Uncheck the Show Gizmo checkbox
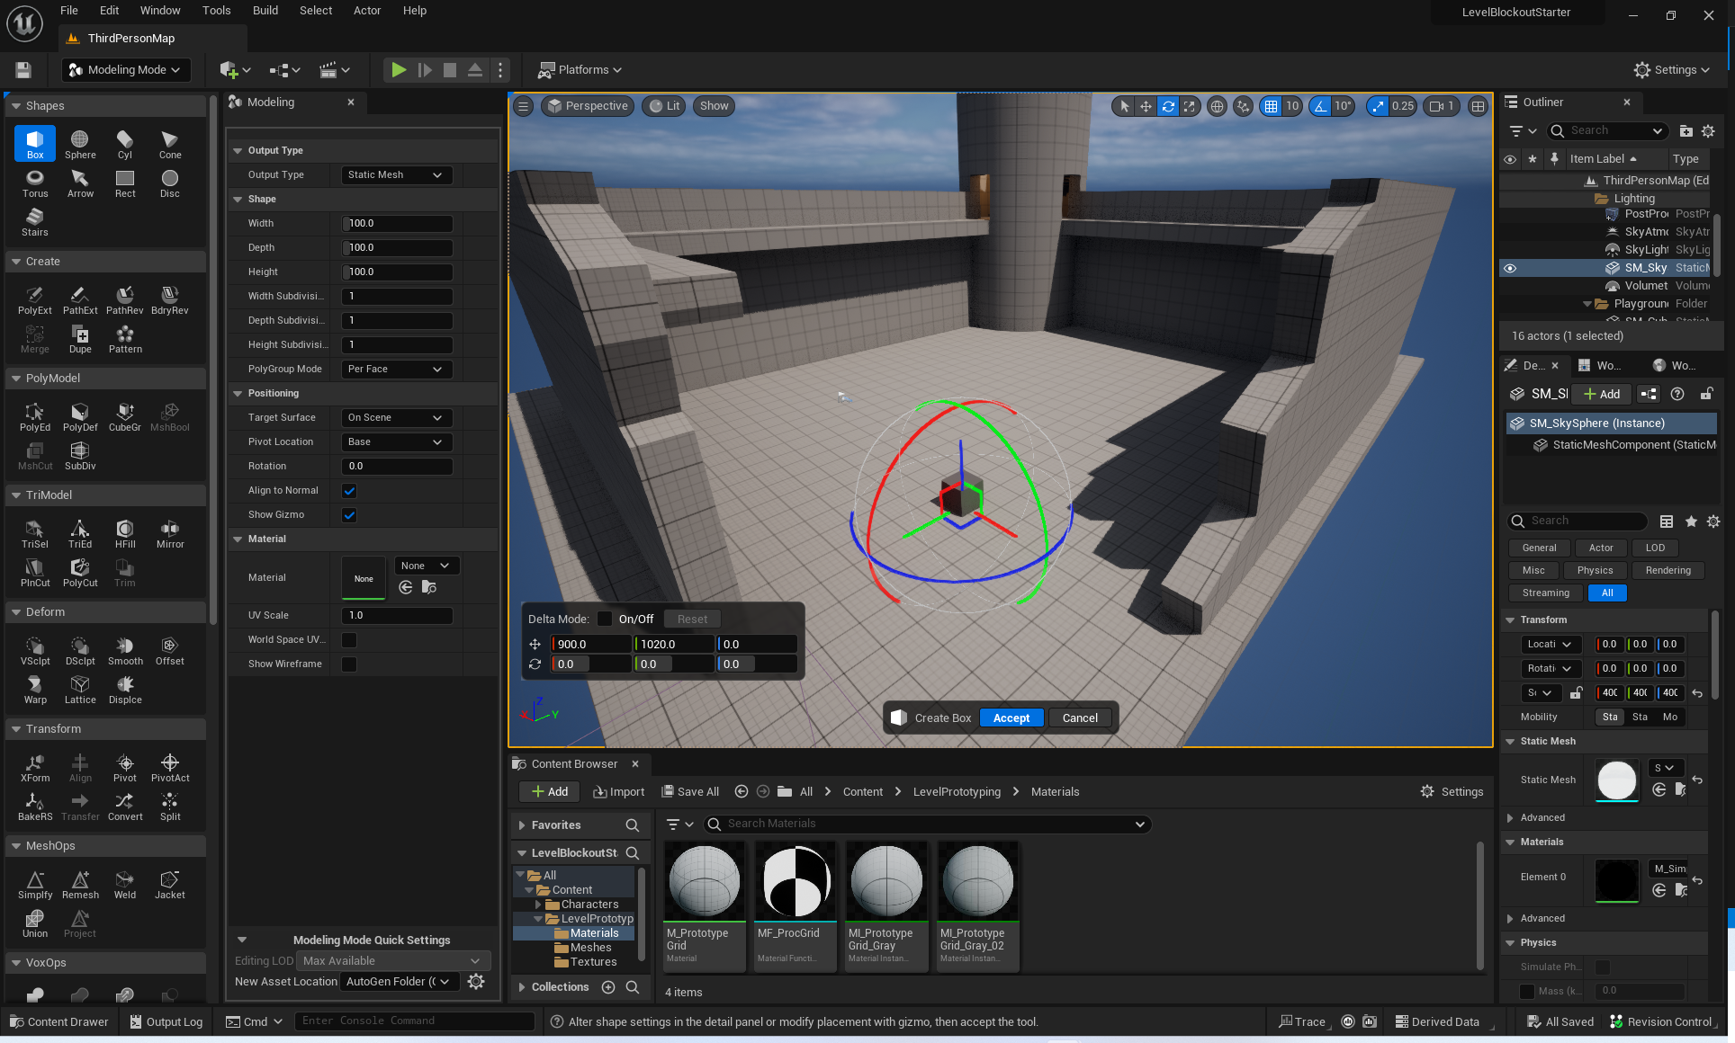1735x1043 pixels. (x=349, y=515)
